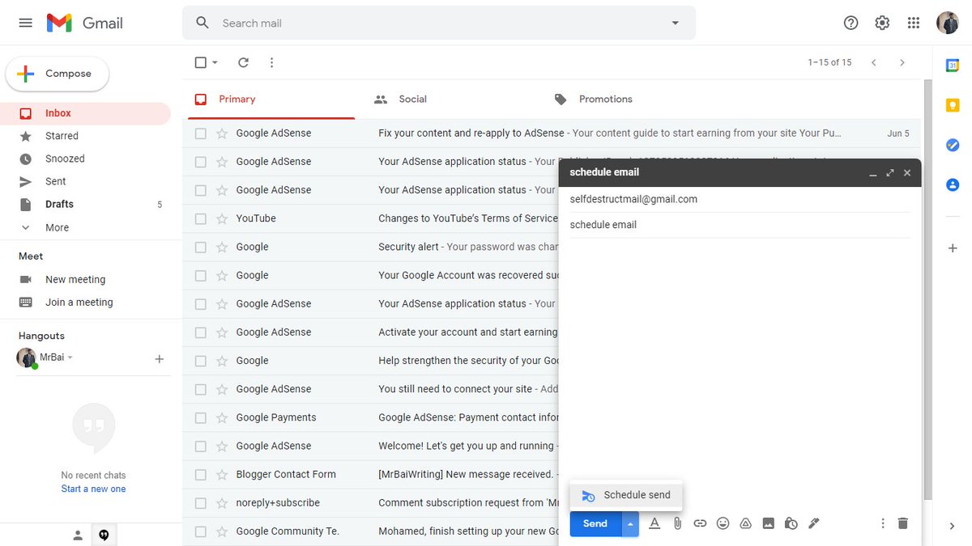
Task: Open the More options icon above the inbox
Action: [x=271, y=62]
